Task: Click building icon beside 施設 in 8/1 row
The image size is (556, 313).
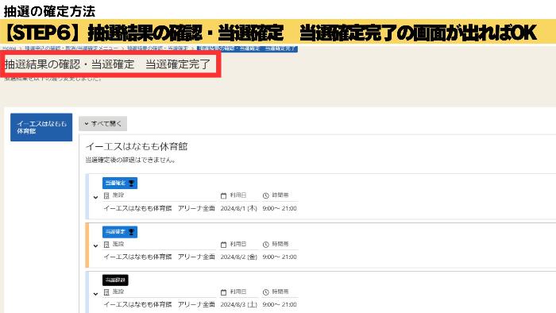Action: click(106, 195)
